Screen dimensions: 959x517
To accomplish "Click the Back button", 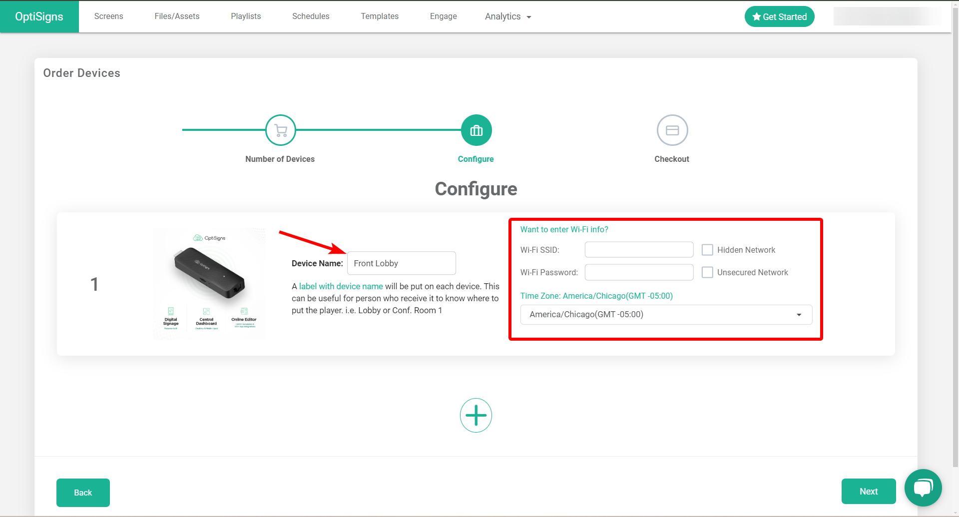I will coord(83,493).
